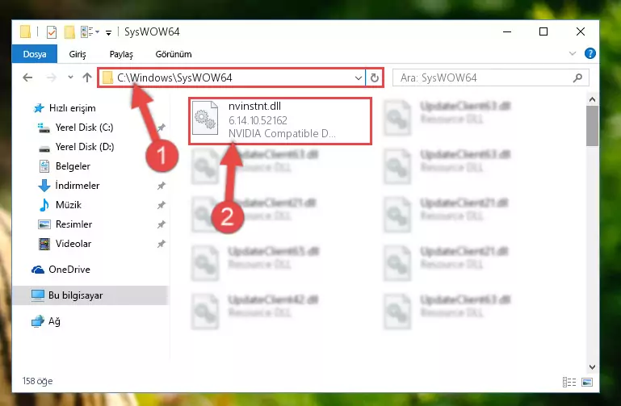This screenshot has width=621, height=406.
Task: Click the file list vertical scrollbar thumb
Action: point(592,126)
